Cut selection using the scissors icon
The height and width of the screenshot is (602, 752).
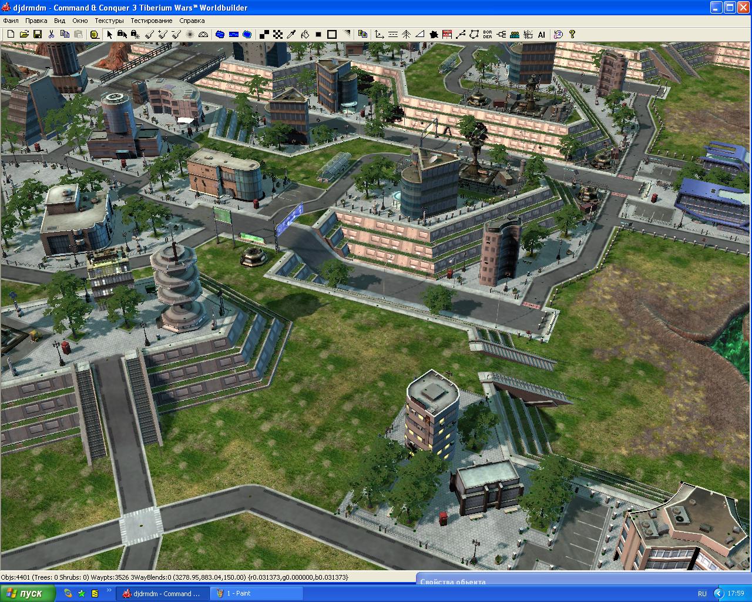click(51, 35)
